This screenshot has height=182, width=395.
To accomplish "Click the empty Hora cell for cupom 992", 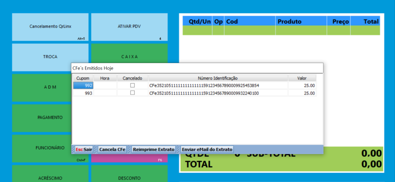I will 105,86.
